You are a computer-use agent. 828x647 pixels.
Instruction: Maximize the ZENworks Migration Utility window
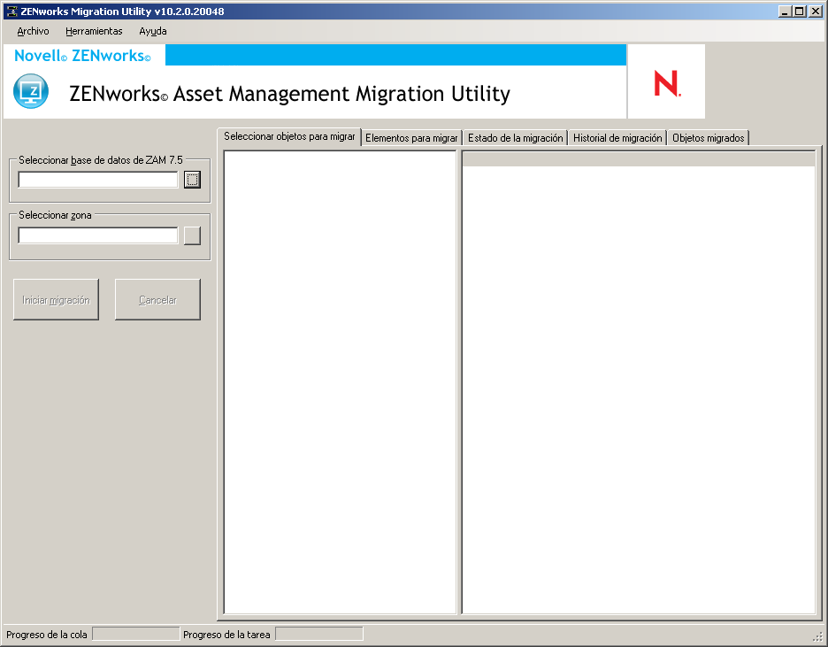click(x=800, y=12)
